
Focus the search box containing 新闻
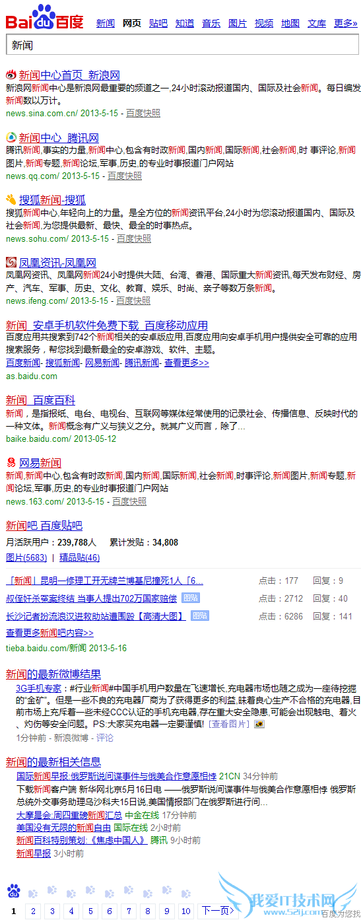[183, 46]
